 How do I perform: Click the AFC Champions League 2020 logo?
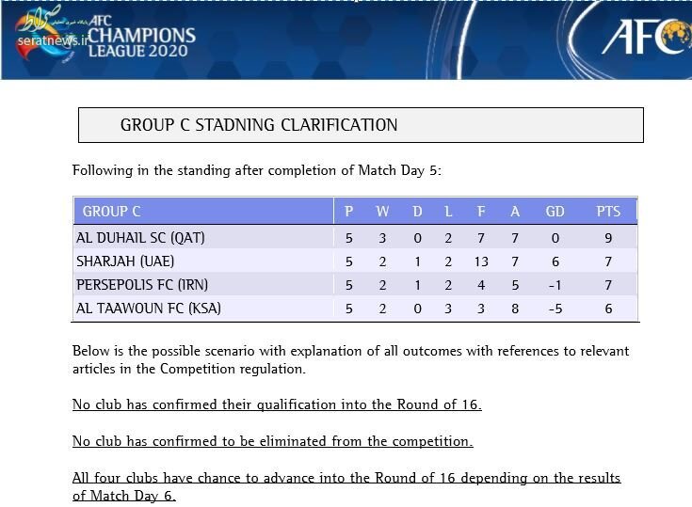141,37
